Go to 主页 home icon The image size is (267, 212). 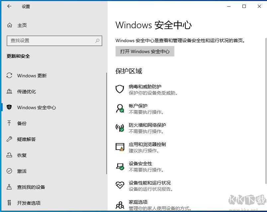10,25
